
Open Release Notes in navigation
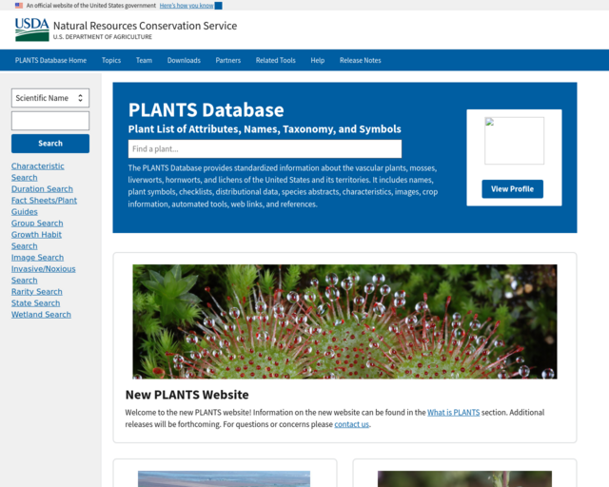point(360,60)
